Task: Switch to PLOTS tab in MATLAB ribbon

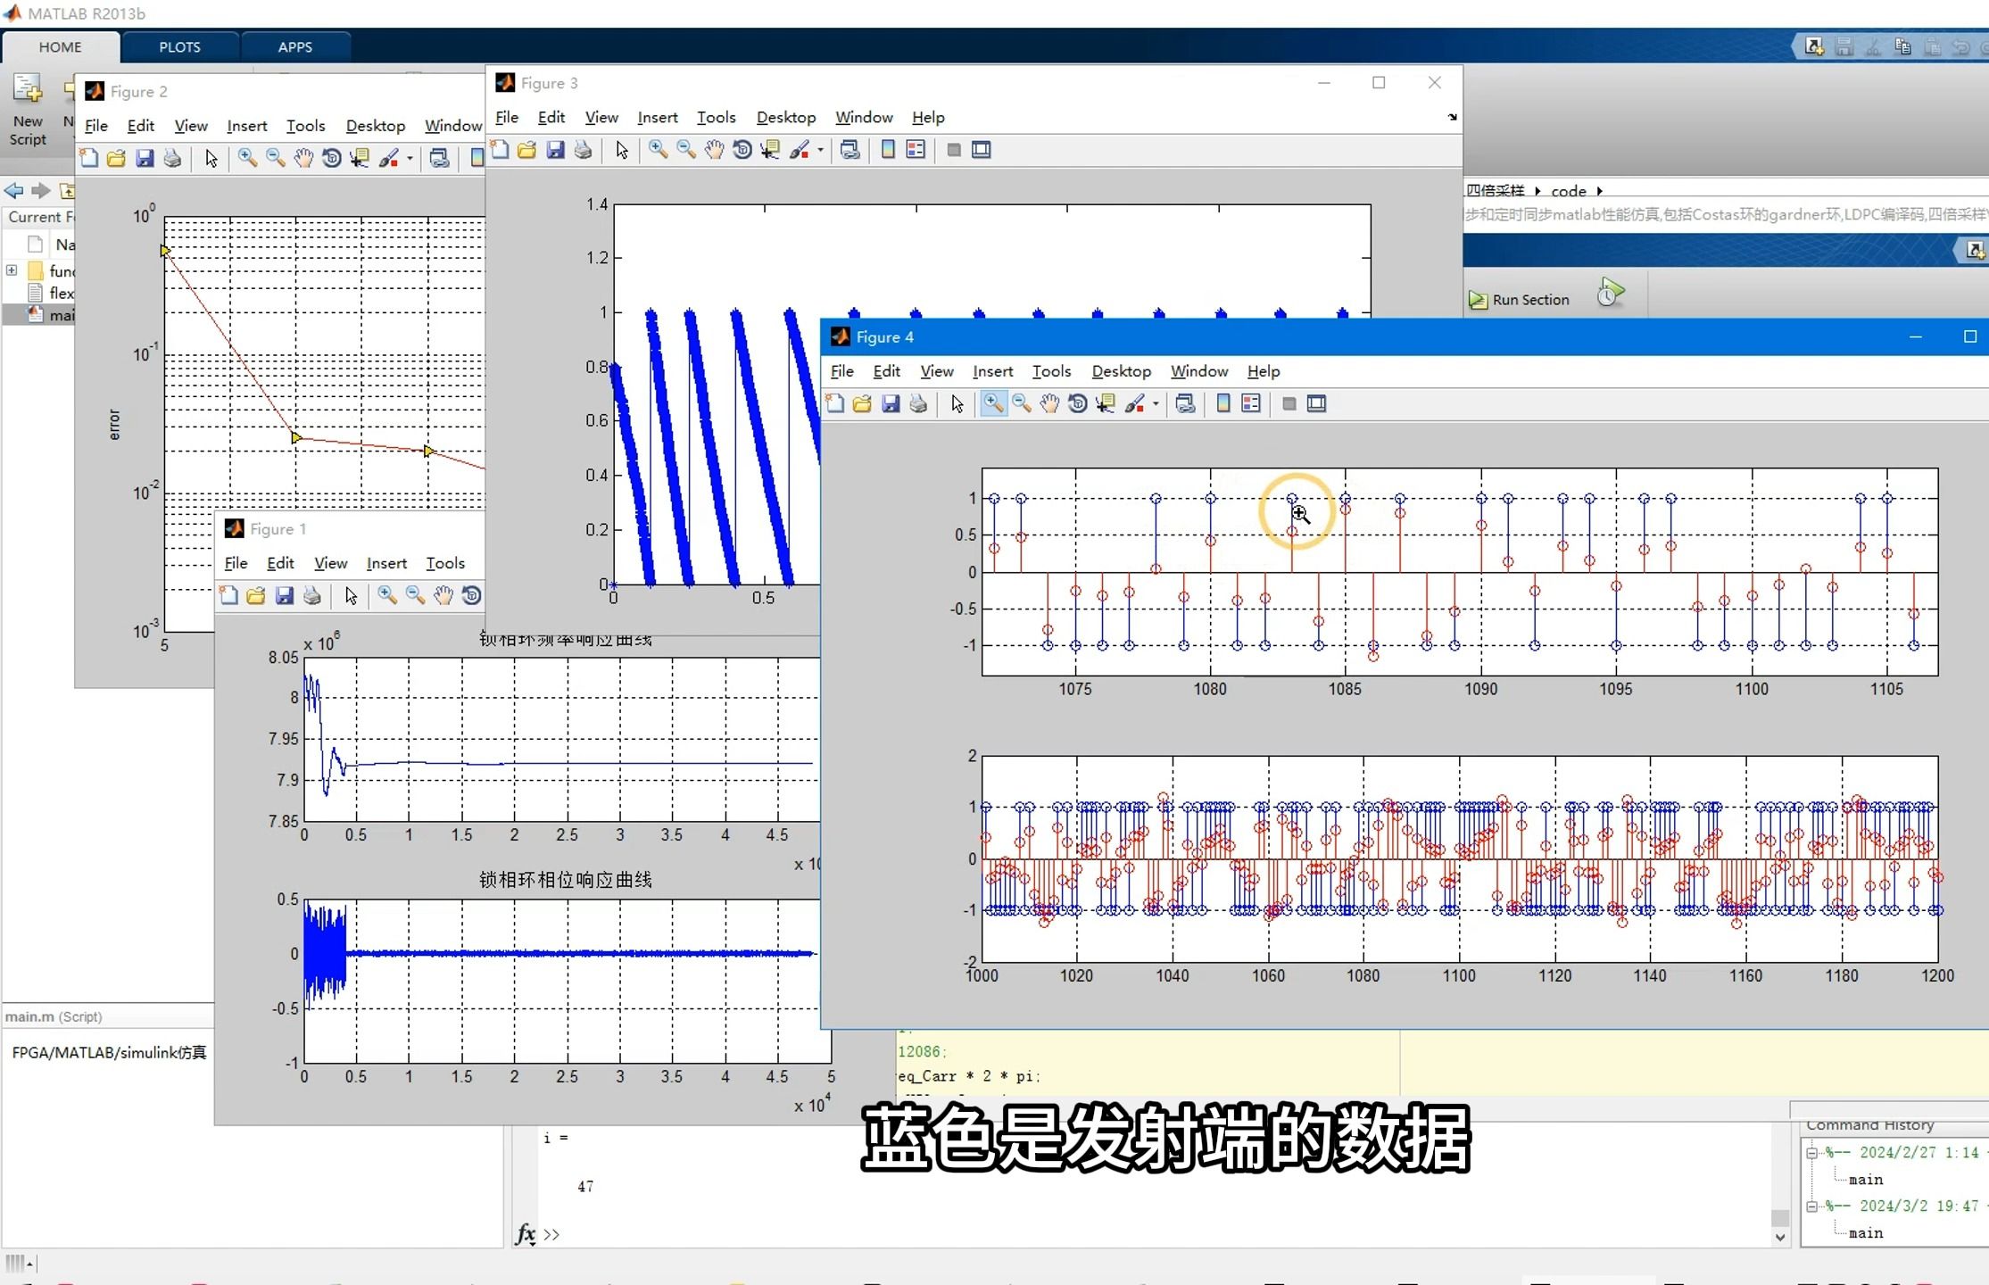Action: 179,47
